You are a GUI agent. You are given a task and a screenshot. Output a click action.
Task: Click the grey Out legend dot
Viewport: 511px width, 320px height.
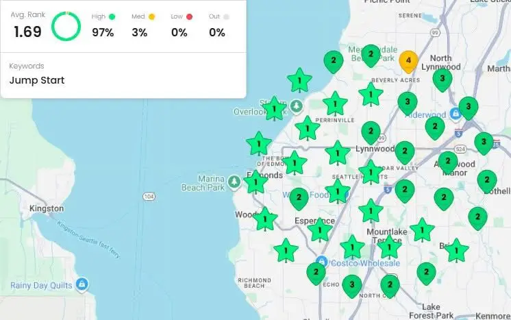[226, 16]
